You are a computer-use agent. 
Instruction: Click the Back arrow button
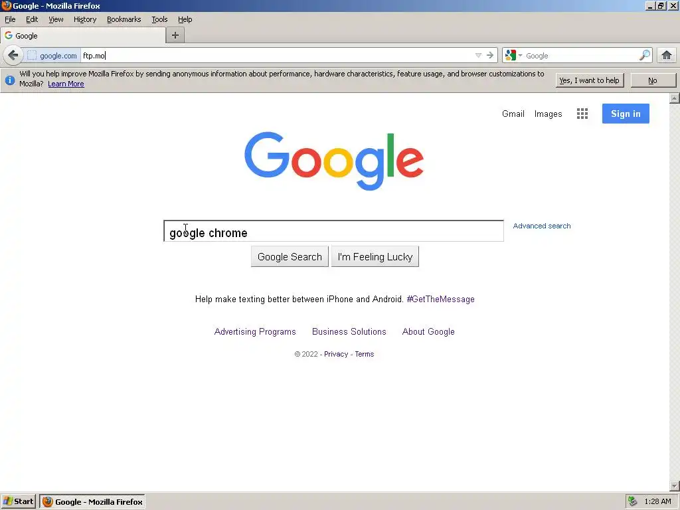click(13, 56)
